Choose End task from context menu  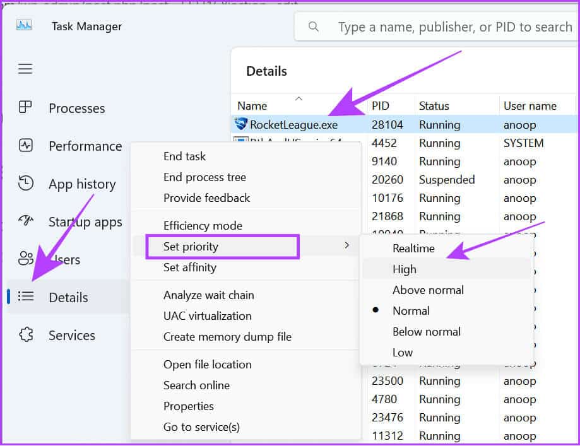click(x=184, y=156)
